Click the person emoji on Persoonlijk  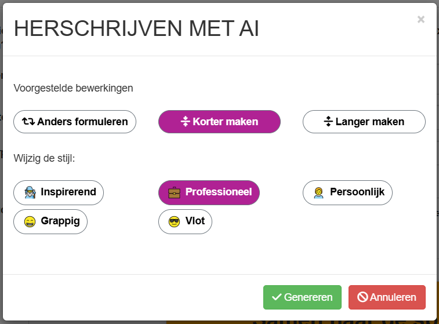point(318,192)
